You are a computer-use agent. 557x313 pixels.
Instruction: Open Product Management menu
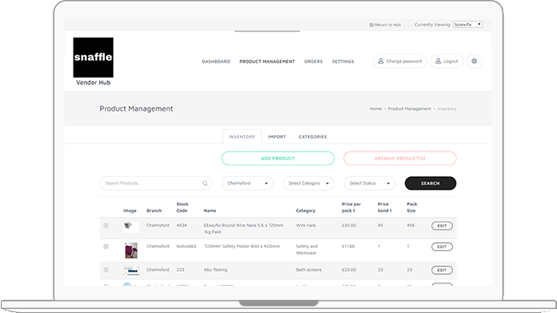[x=267, y=61]
